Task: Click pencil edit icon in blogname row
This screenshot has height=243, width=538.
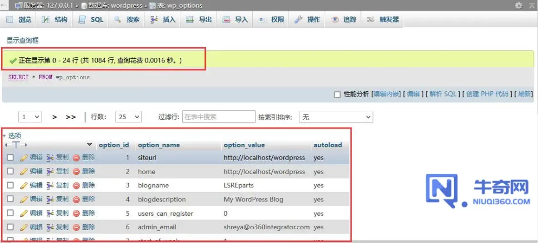Action: pos(24,185)
